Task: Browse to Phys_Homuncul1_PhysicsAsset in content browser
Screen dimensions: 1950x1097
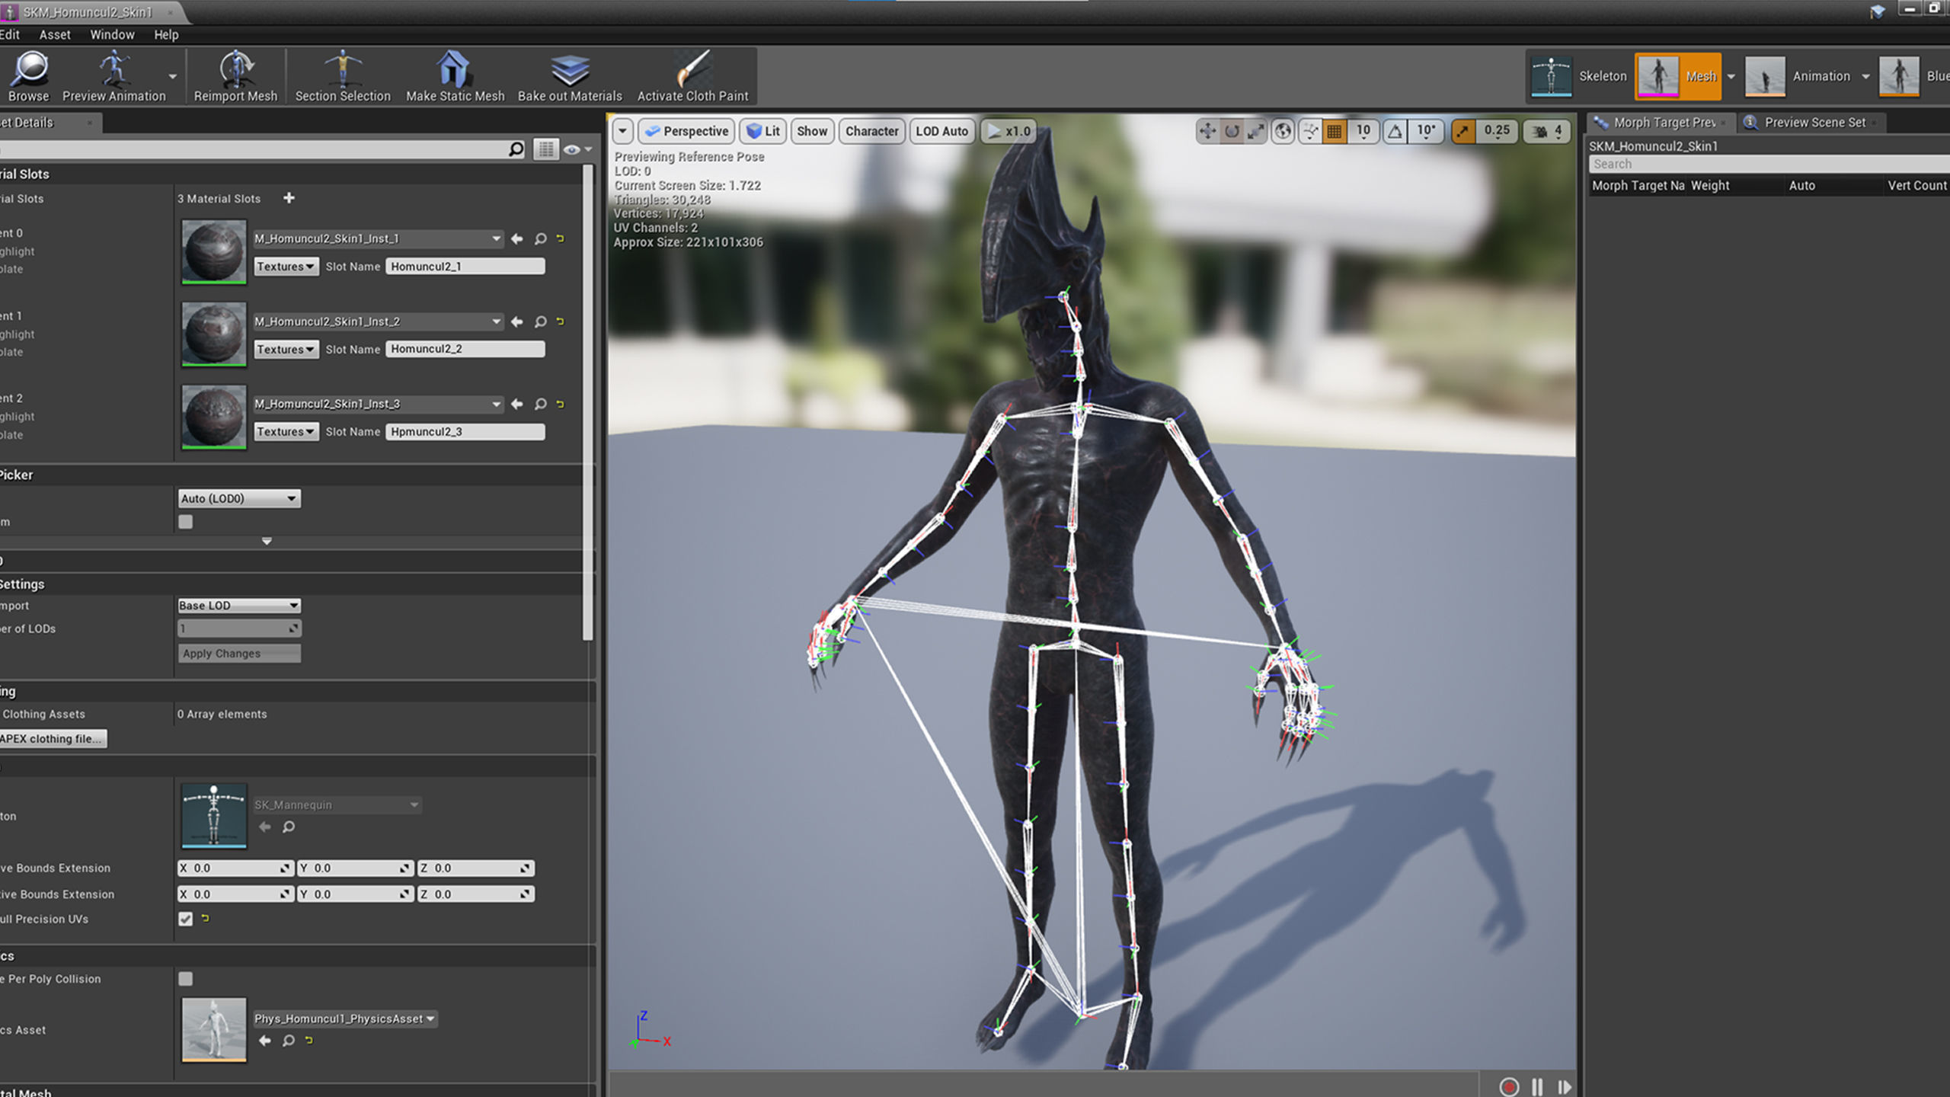Action: (x=289, y=1041)
